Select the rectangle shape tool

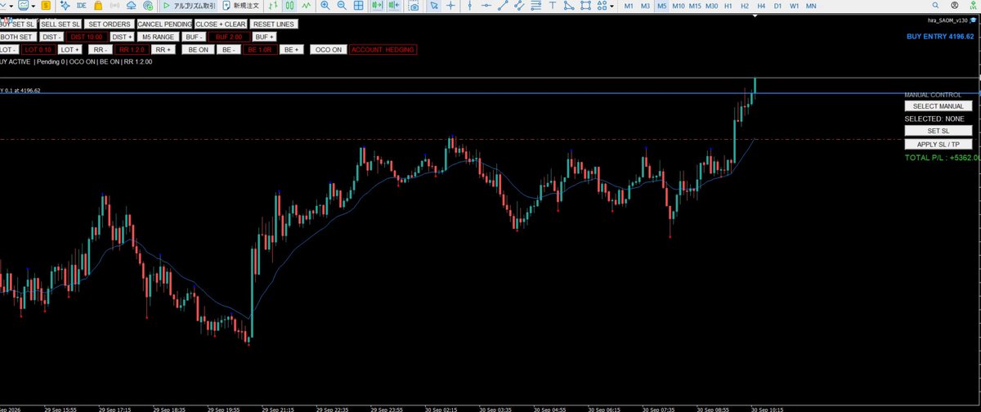point(586,5)
